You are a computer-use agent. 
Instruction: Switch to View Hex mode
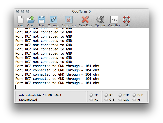(114, 20)
